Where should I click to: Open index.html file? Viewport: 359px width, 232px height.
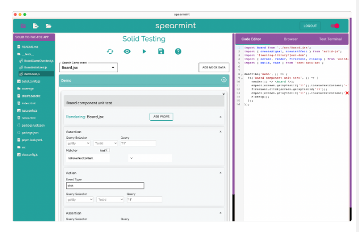click(x=27, y=103)
